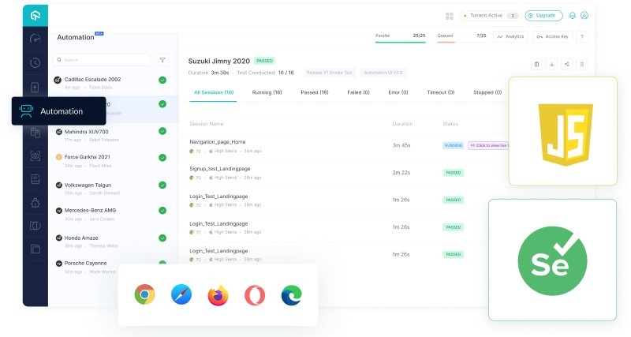
Task: Switch to Error (0) tab
Action: pyautogui.click(x=398, y=92)
